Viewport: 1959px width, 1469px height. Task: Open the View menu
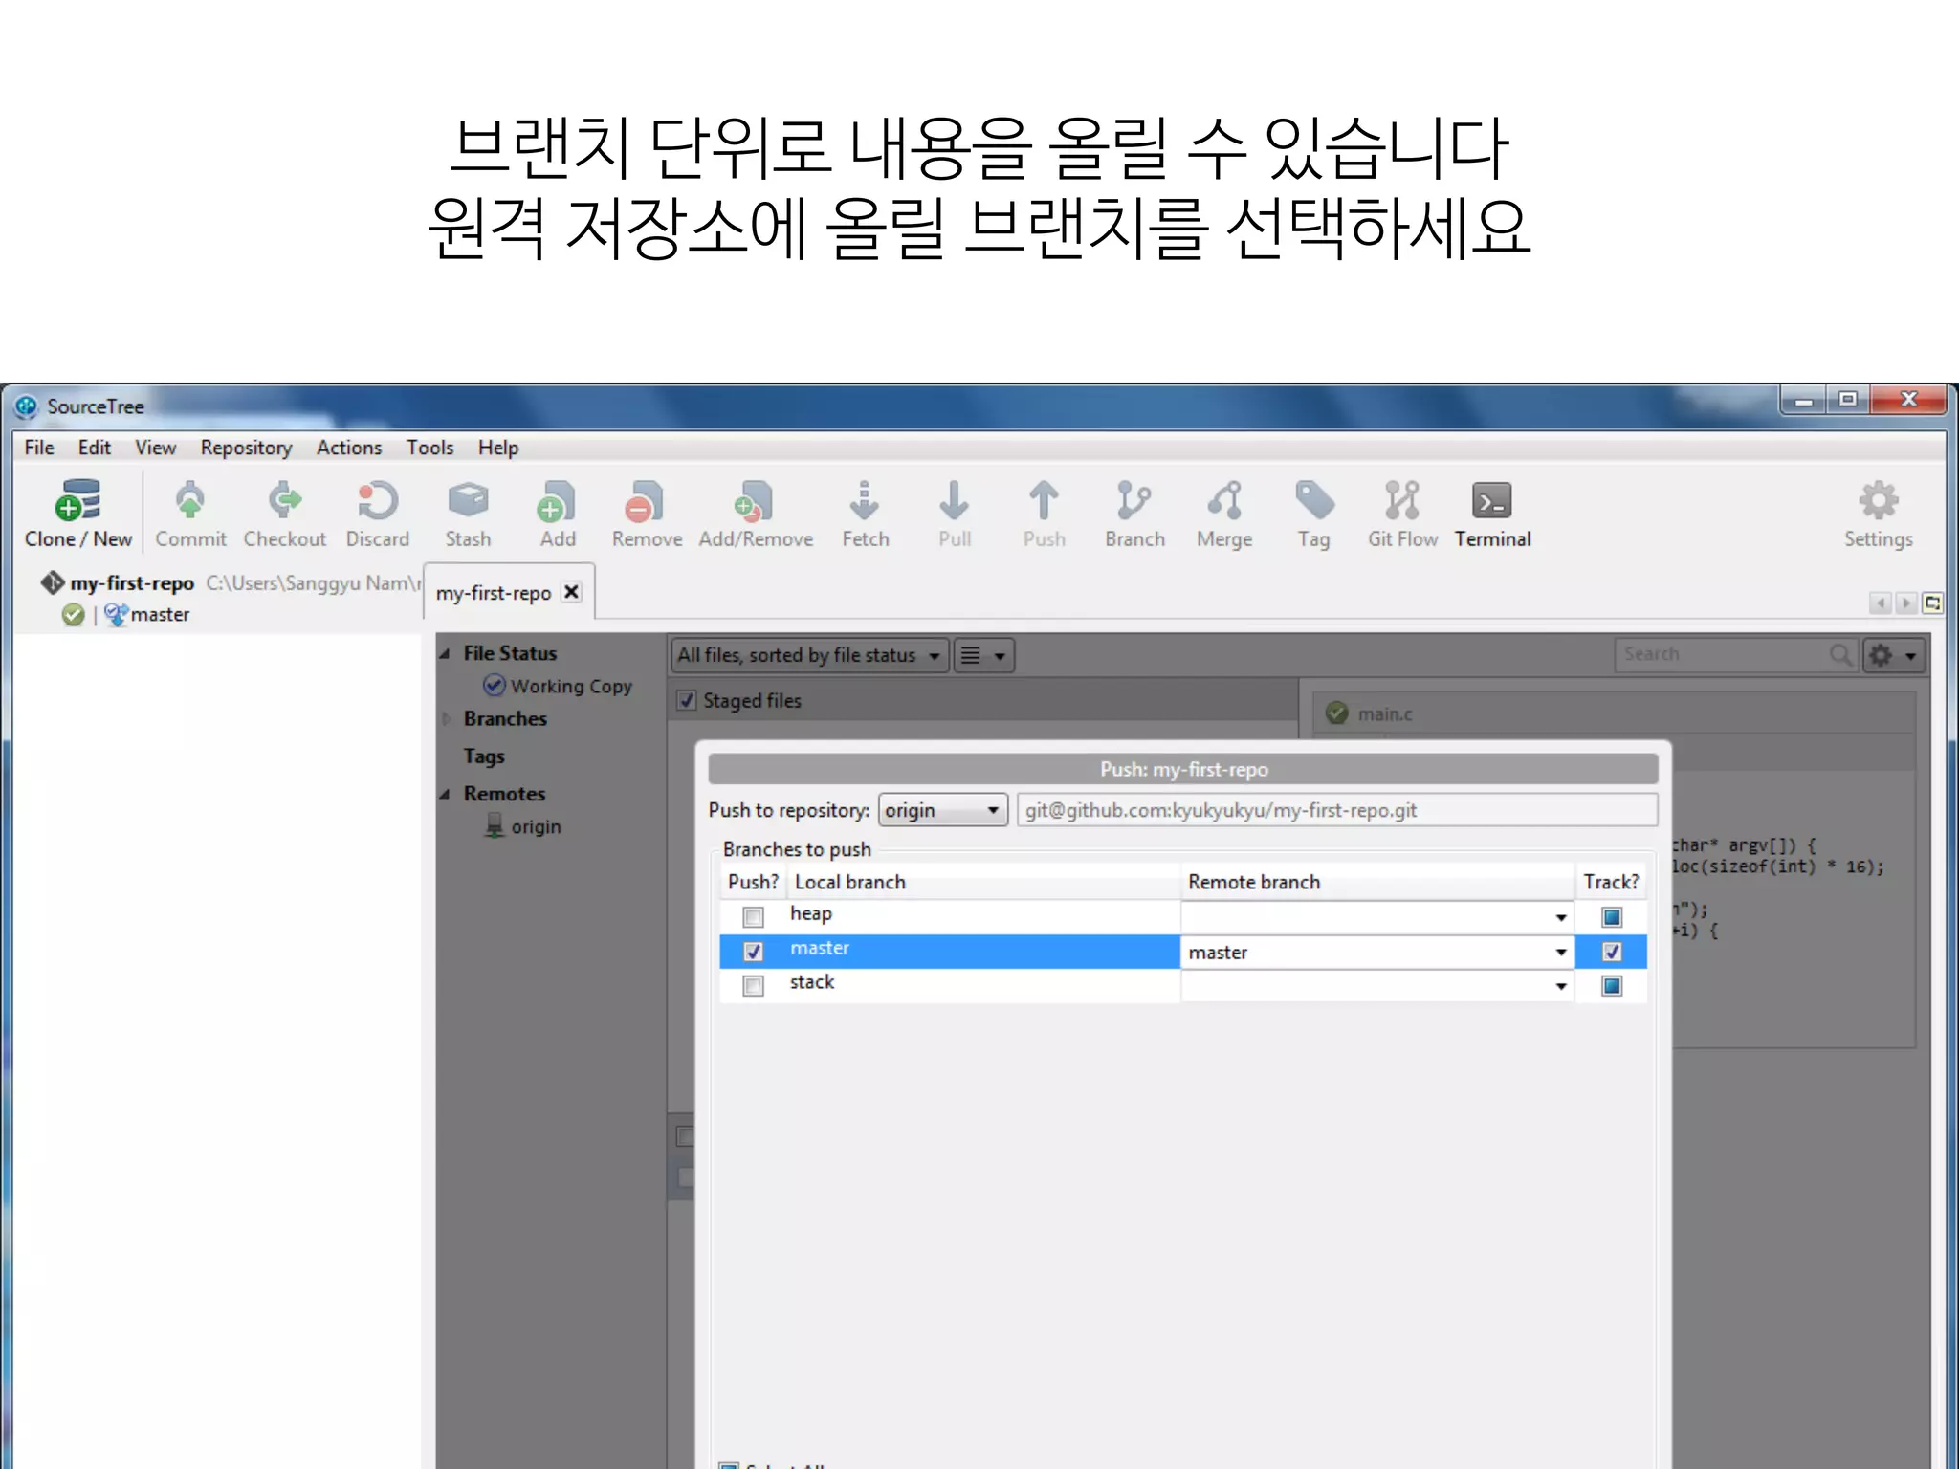155,448
